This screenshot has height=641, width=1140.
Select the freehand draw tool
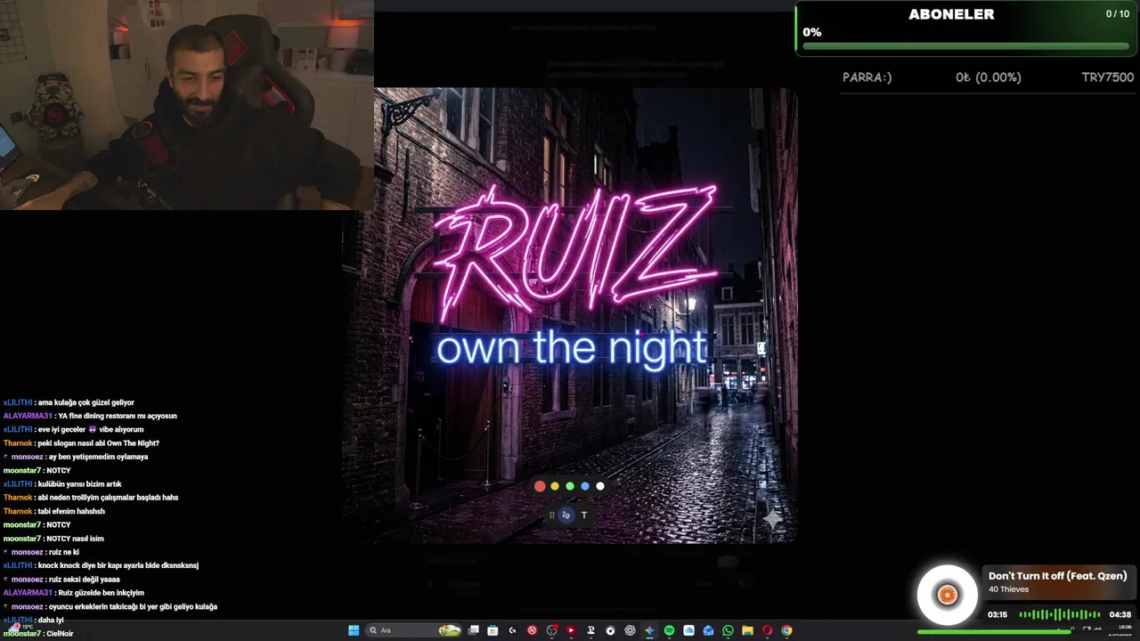coord(566,515)
